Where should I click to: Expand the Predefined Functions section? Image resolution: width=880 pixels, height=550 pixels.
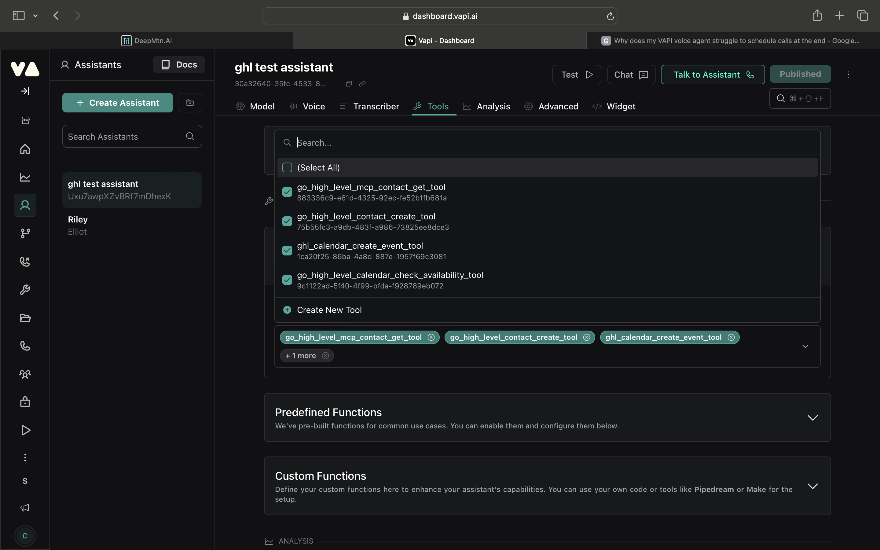click(812, 418)
